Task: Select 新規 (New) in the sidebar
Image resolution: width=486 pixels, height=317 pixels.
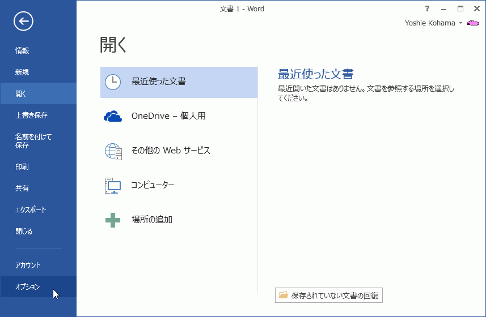Action: [22, 72]
